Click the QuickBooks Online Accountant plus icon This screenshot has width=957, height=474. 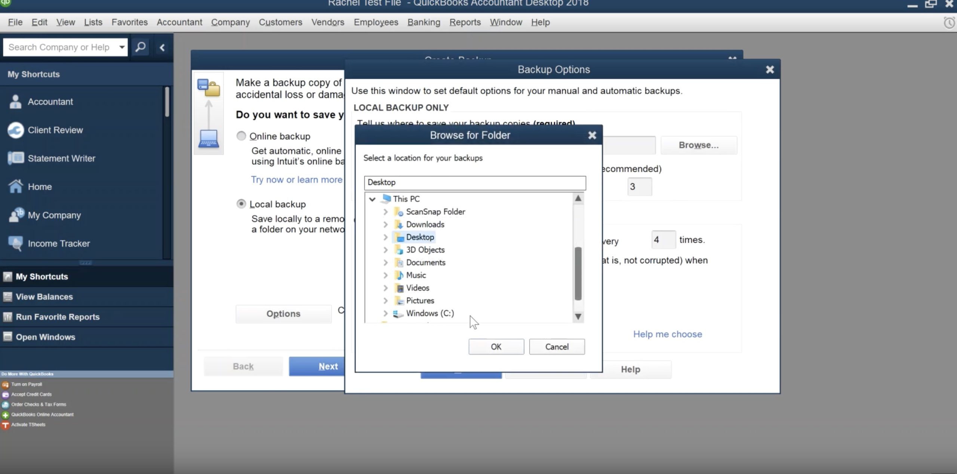[x=5, y=415]
